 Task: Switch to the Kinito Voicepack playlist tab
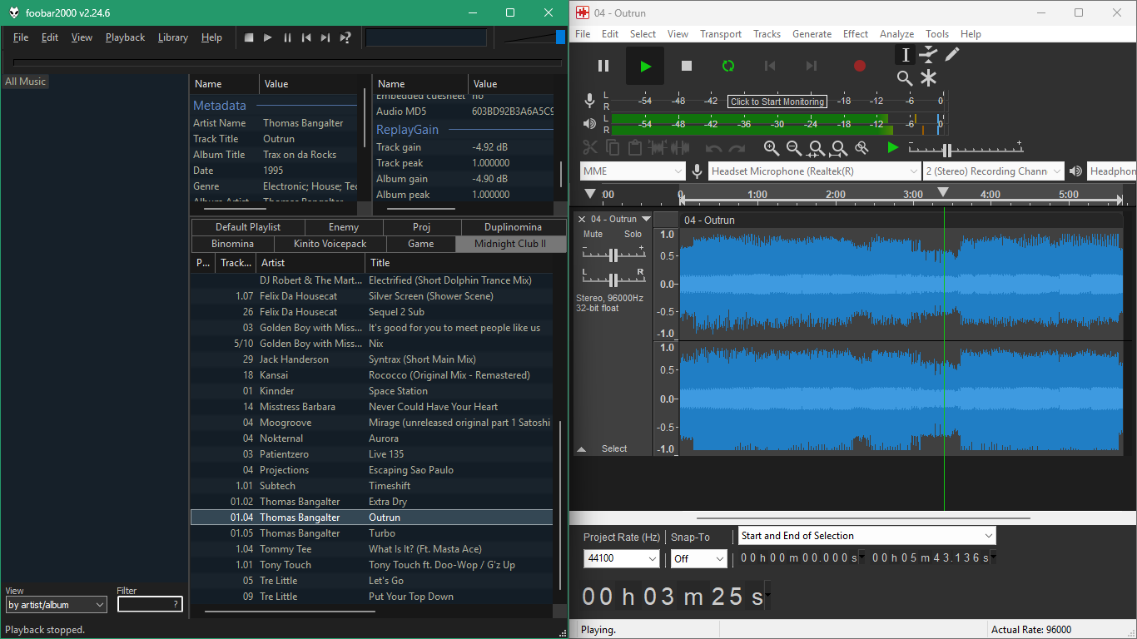coord(330,244)
